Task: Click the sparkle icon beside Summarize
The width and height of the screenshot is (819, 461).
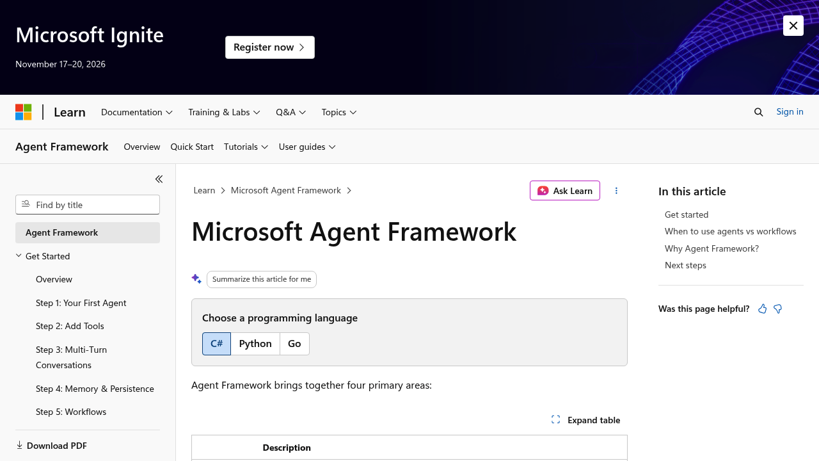Action: click(196, 279)
